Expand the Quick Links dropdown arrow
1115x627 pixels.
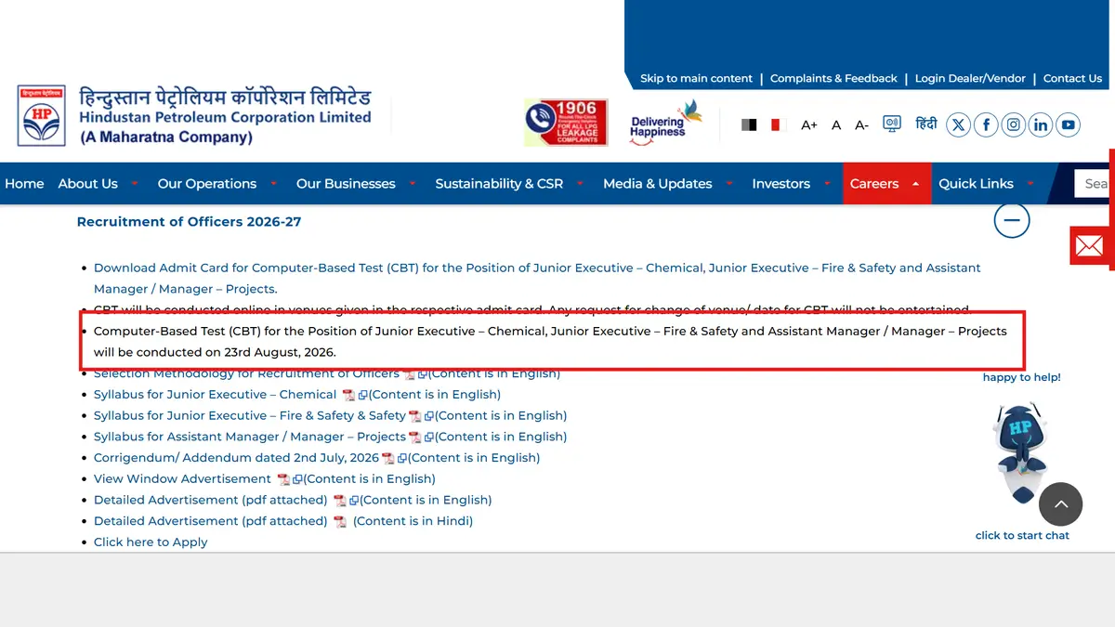click(1030, 184)
